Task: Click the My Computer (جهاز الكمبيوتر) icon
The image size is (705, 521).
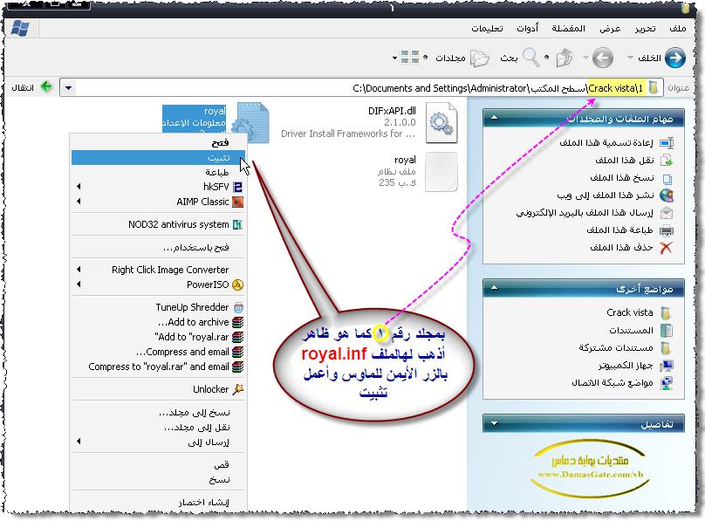Action: tap(667, 365)
